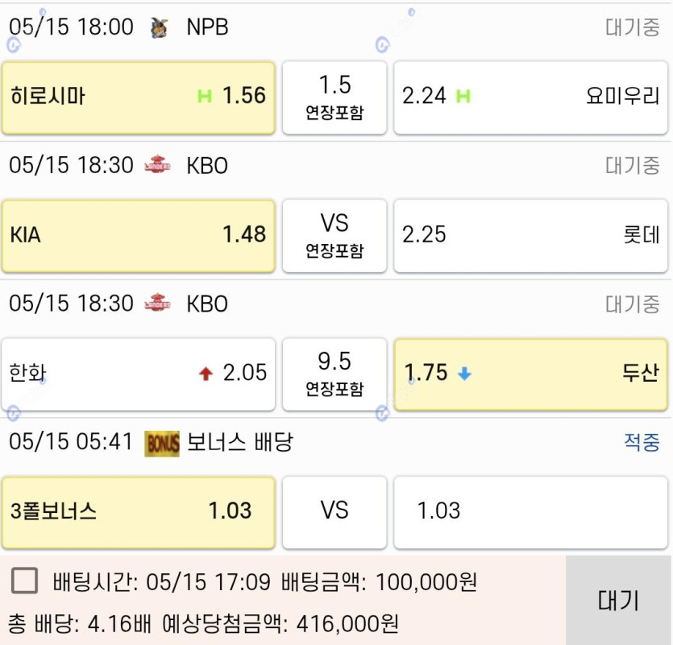Click the 9.5 연장포함 handicap box
Viewport: 673px width, 645px height.
[x=334, y=374]
